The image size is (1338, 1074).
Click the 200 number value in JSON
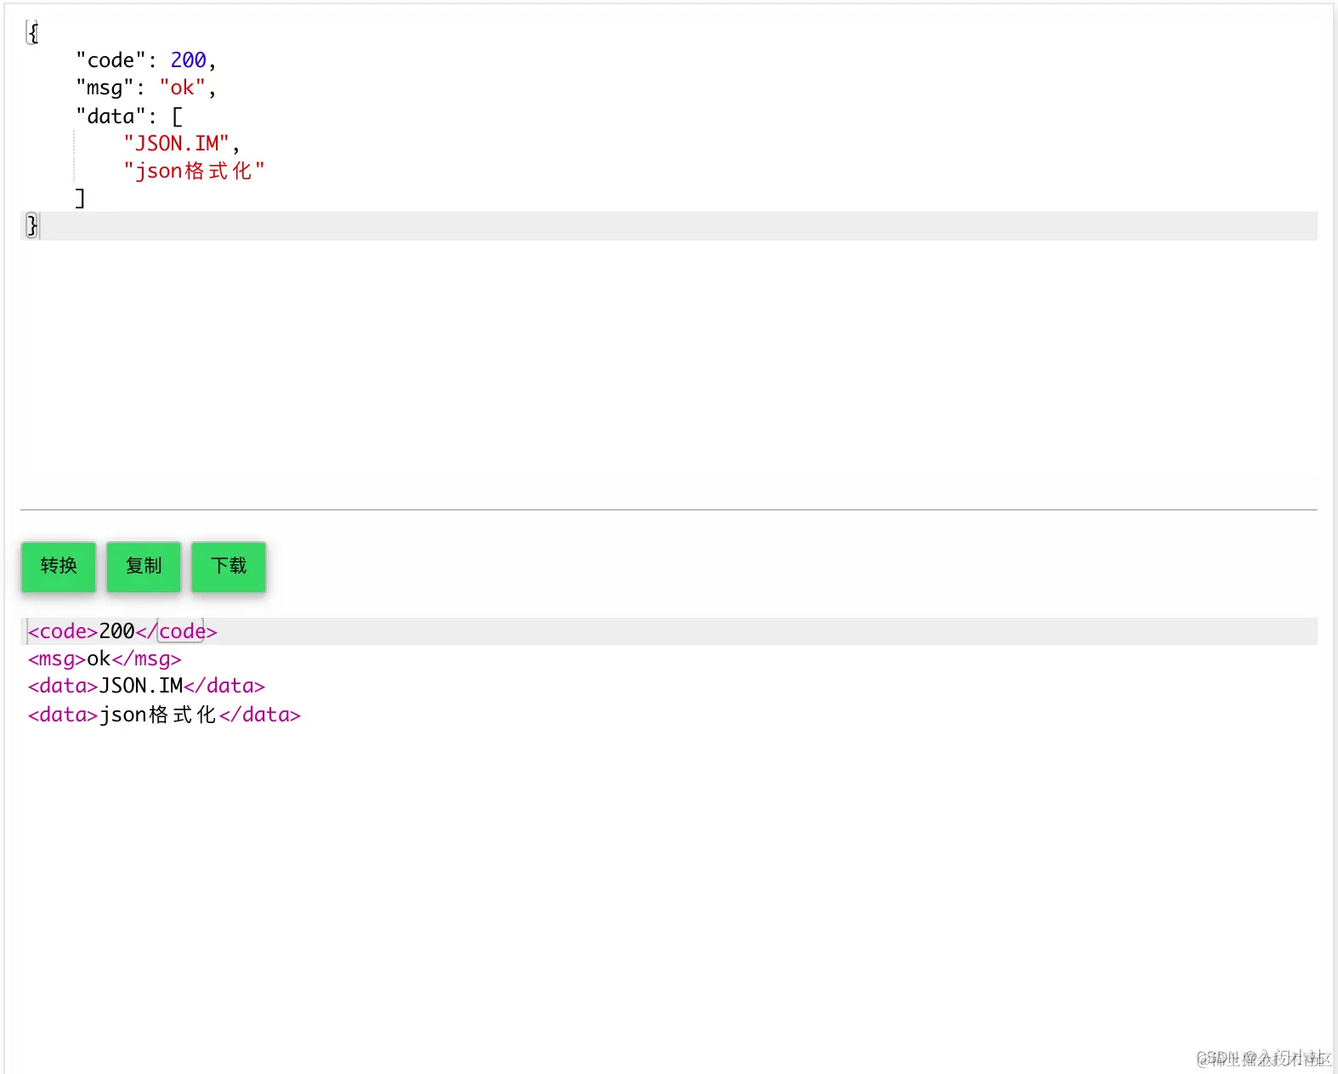click(x=188, y=60)
